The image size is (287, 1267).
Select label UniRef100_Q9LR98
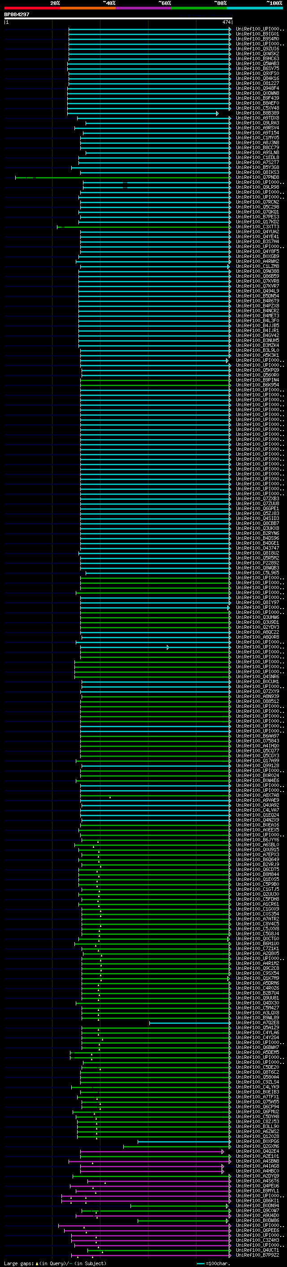tap(257, 187)
